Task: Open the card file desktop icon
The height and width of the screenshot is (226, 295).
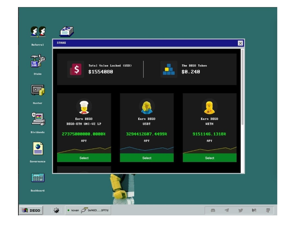Action: (67, 32)
